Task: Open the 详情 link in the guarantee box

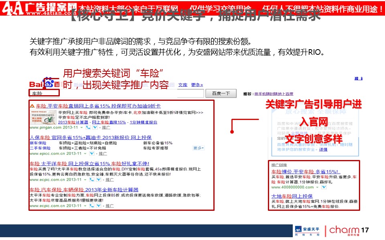Action: pos(323,149)
